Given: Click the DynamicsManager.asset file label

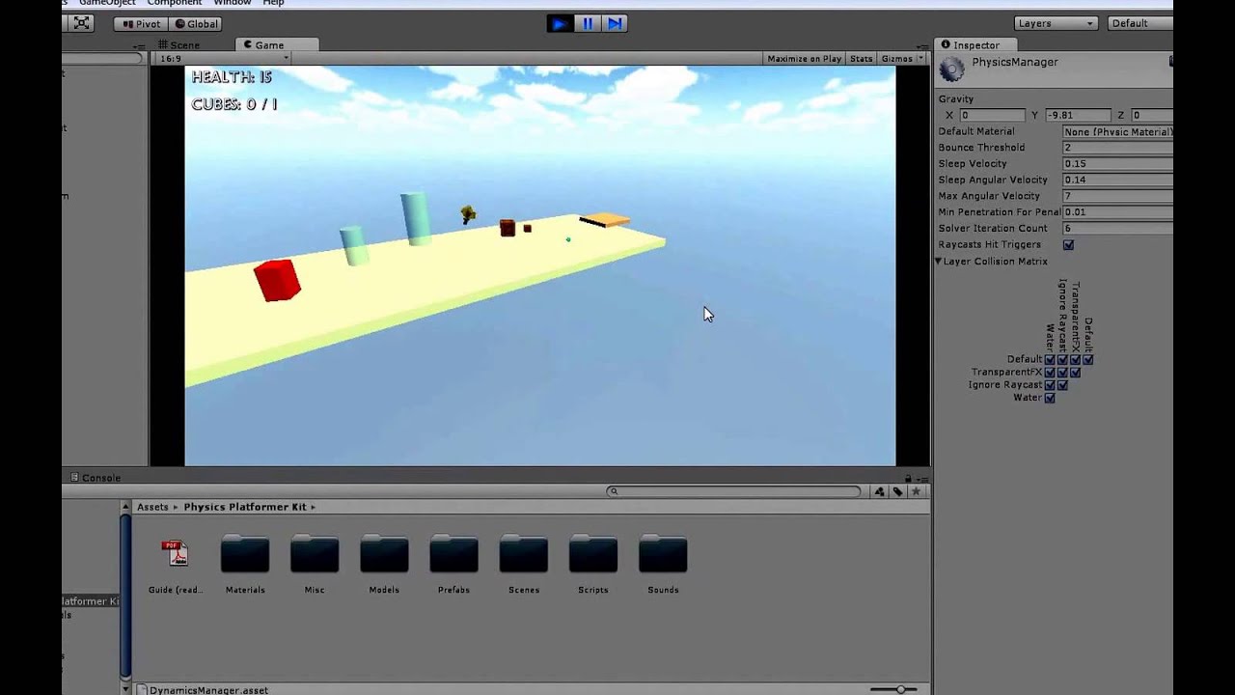Looking at the screenshot, I should 208,690.
